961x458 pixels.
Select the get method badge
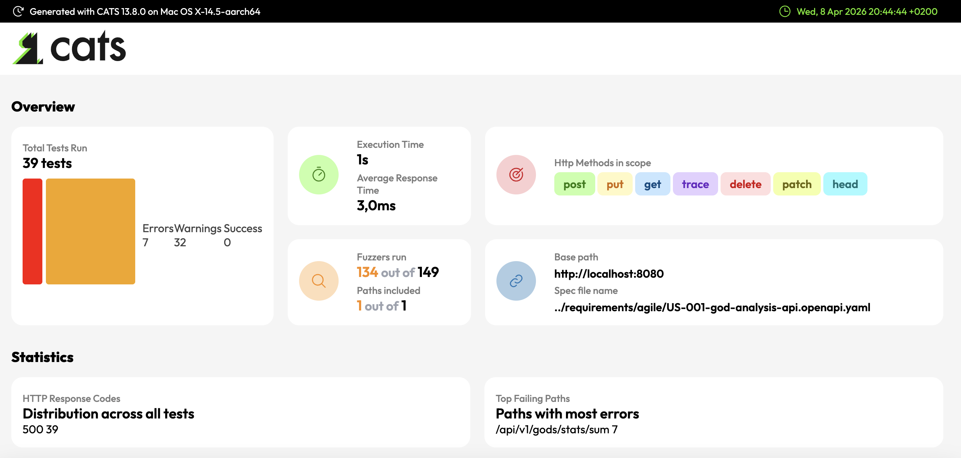[652, 184]
